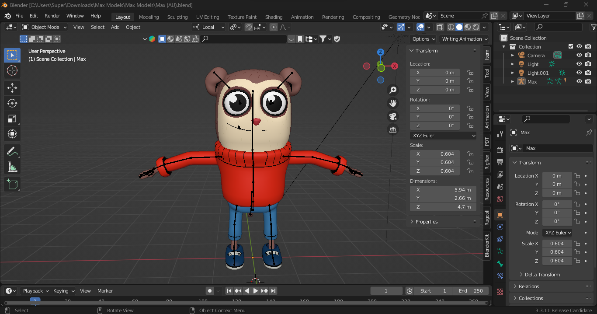Expand the Properties panel in sidebar

pyautogui.click(x=427, y=222)
